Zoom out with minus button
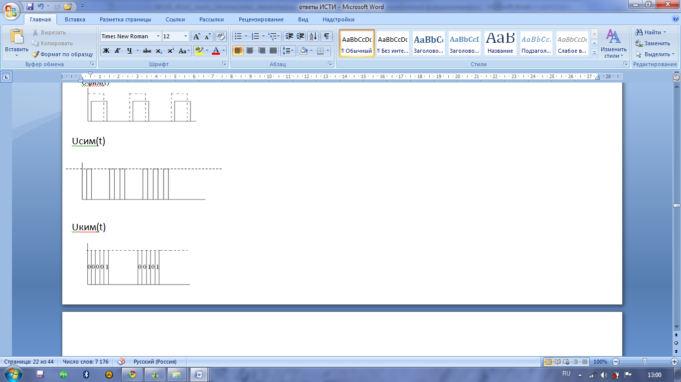 tap(616, 362)
